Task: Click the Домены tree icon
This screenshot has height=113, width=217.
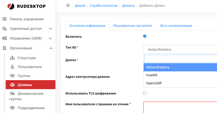Action: click(x=12, y=84)
